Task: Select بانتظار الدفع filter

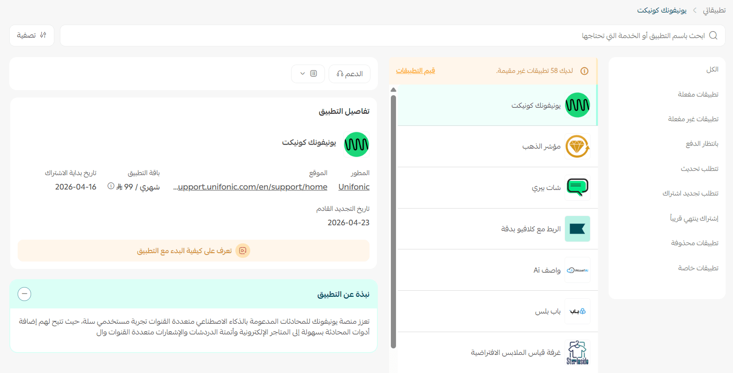Action: click(x=702, y=144)
